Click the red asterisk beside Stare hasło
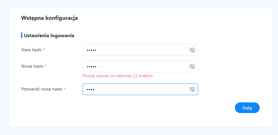This screenshot has height=135, width=278. coord(44,50)
